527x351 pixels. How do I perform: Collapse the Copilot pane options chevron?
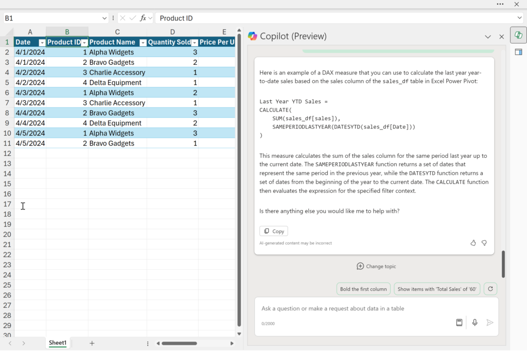488,36
